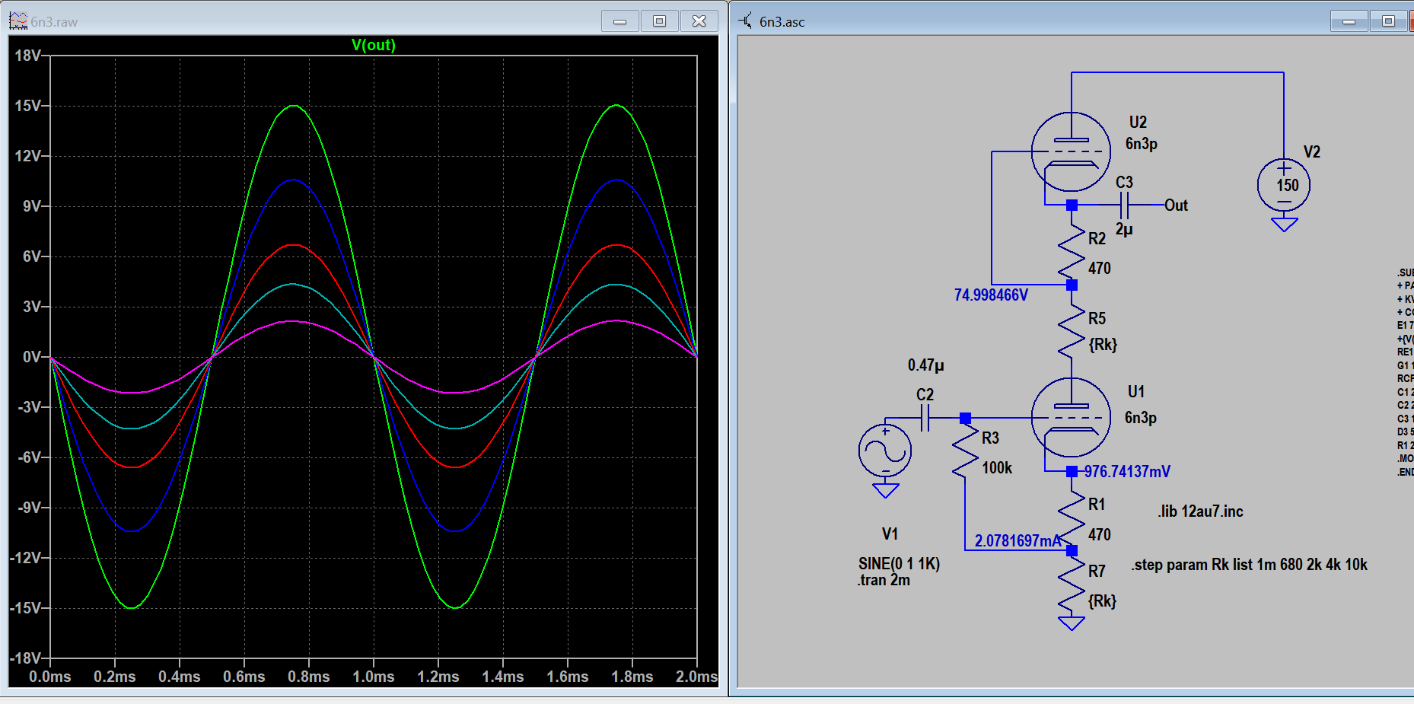Click the .lib 12au7.inc directive

[1201, 511]
